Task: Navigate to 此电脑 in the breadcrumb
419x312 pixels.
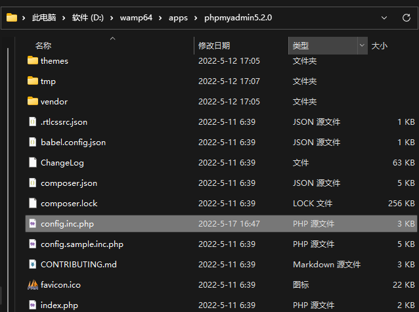Action: [44, 18]
